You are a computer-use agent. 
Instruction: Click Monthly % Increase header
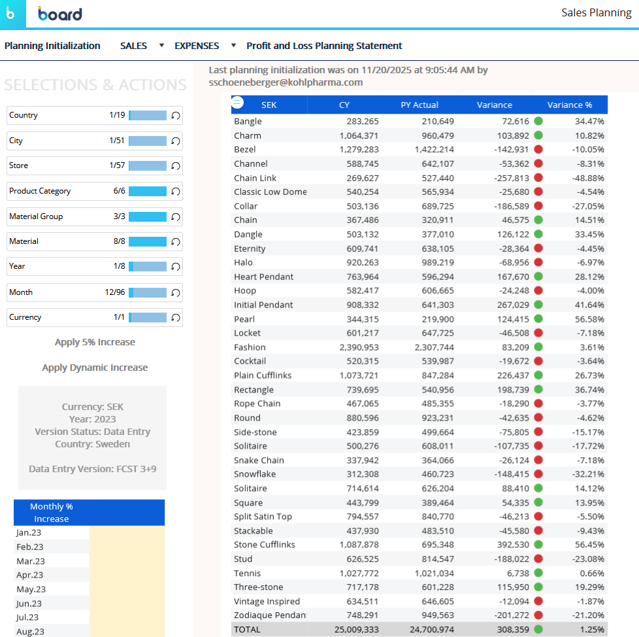[52, 513]
